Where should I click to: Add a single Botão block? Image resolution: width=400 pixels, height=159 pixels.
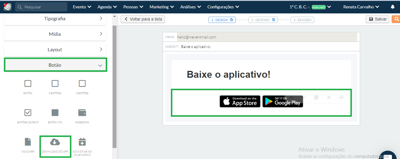[x=28, y=87]
